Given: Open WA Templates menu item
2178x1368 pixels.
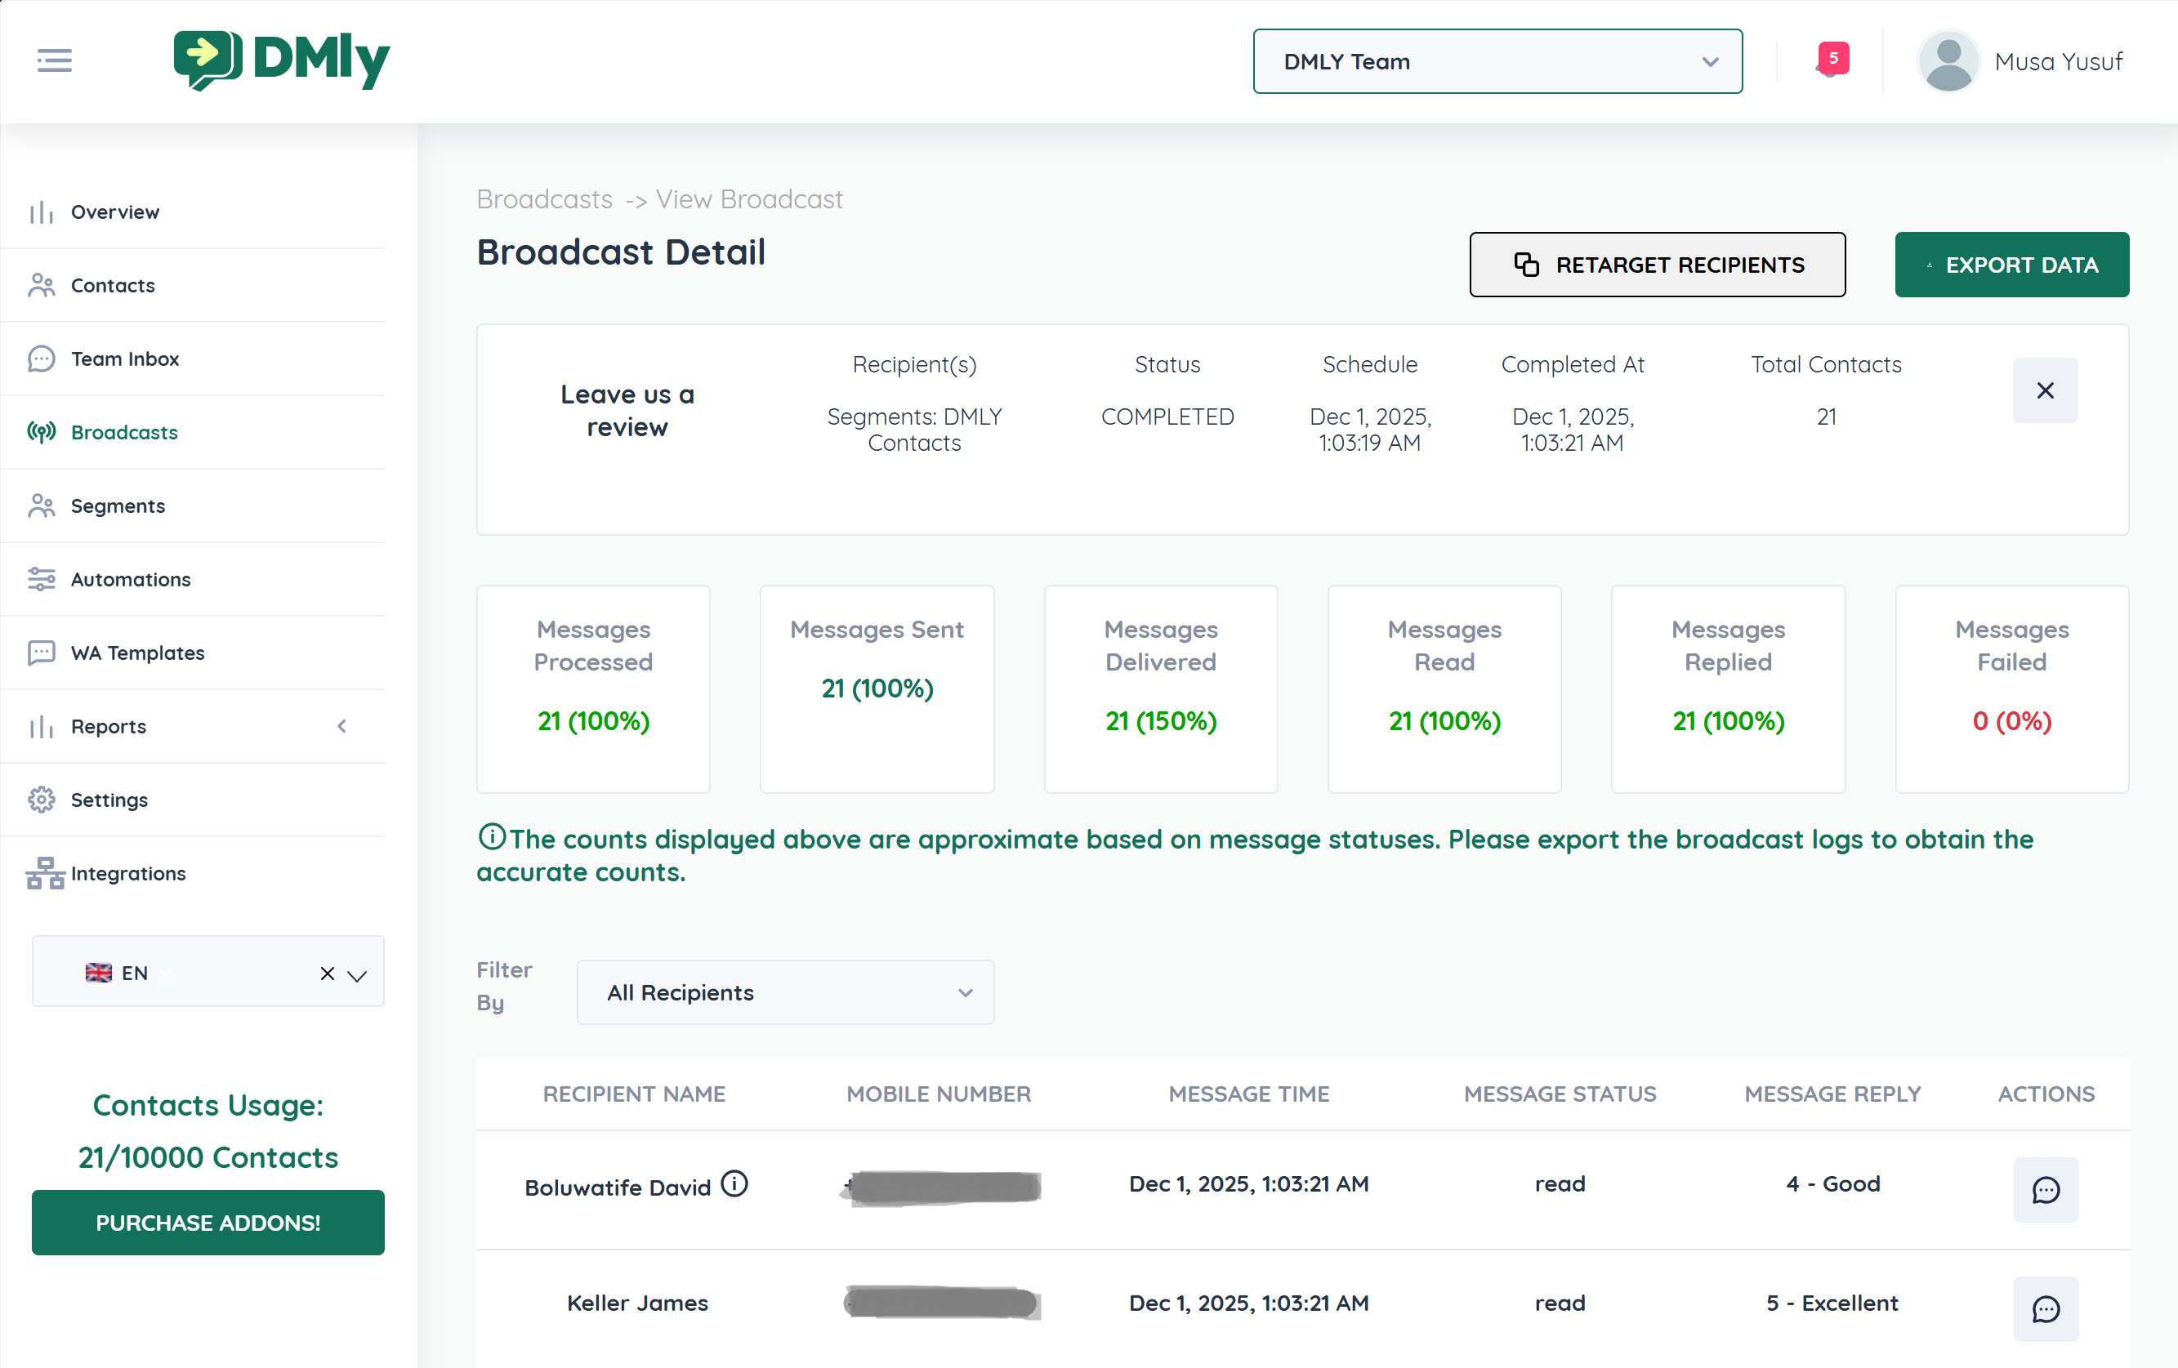Looking at the screenshot, I should pos(137,652).
